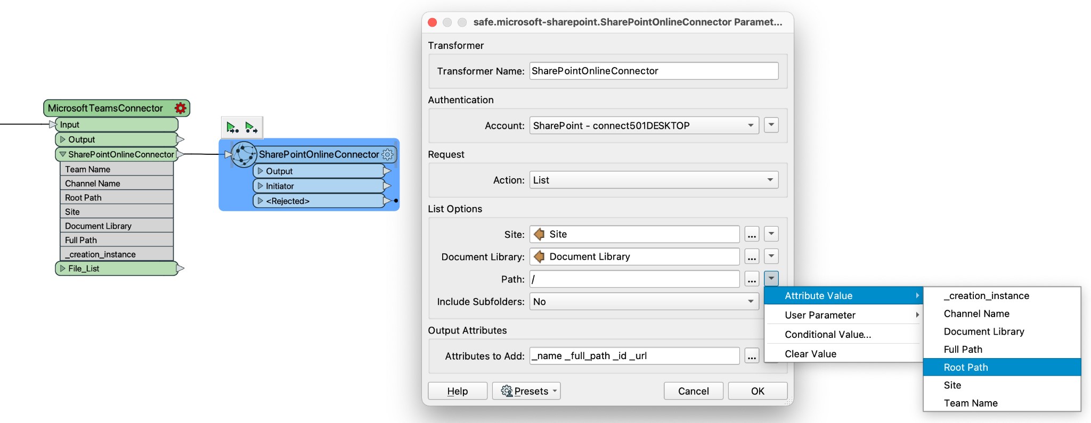The image size is (1091, 423).
Task: Open the User Parameter submenu
Action: pyautogui.click(x=843, y=315)
